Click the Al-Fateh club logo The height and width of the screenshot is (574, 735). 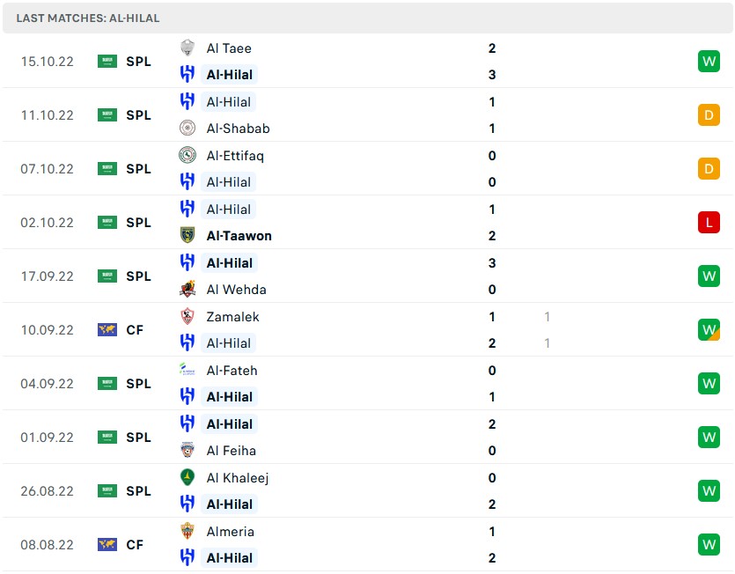(187, 371)
